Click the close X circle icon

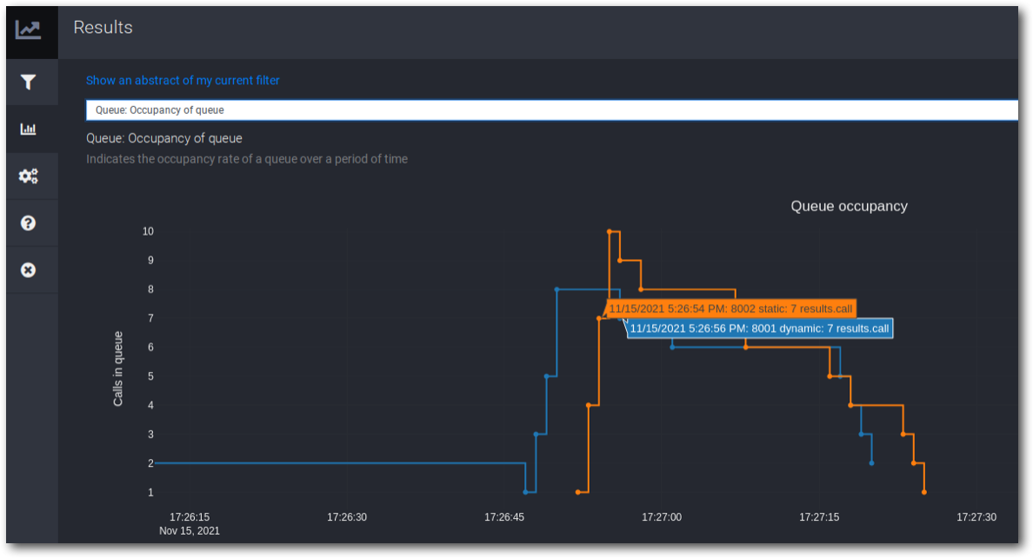(x=29, y=269)
